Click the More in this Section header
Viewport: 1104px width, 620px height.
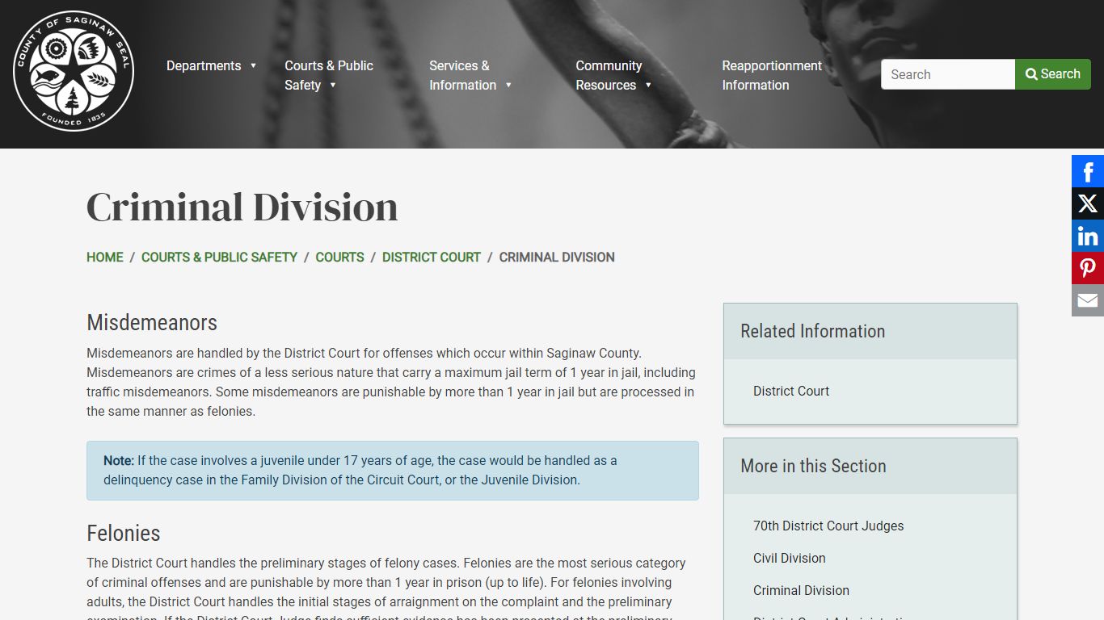[870, 466]
